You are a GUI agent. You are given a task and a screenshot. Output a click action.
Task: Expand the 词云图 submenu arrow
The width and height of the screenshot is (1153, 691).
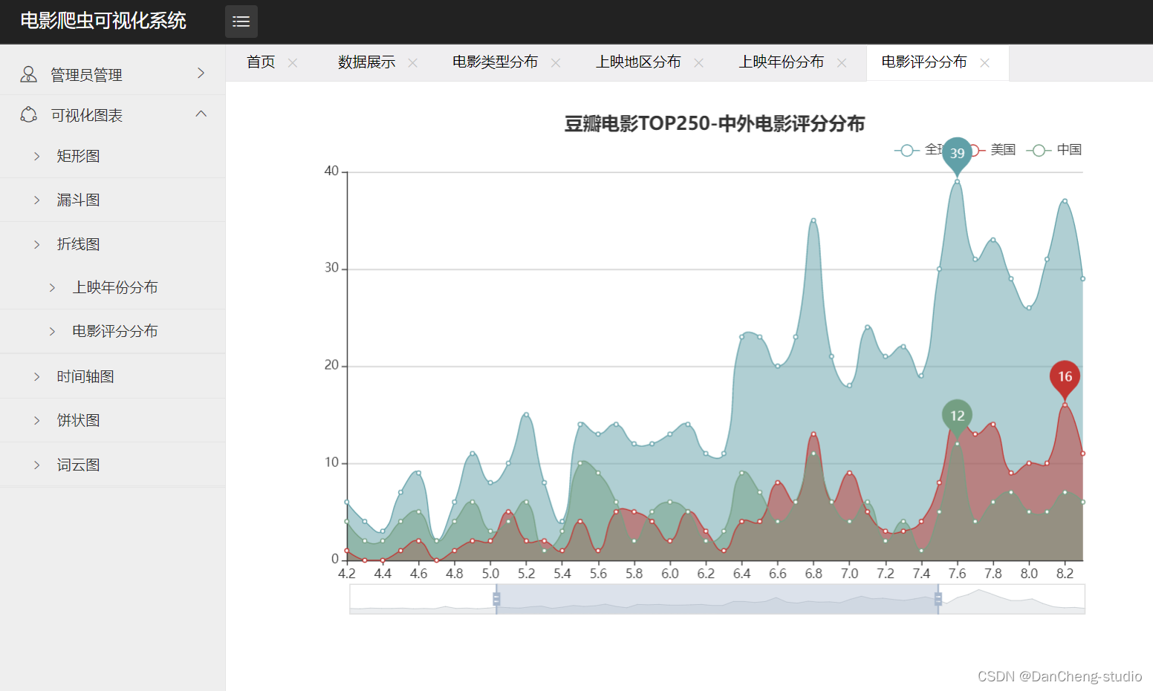[x=37, y=465]
